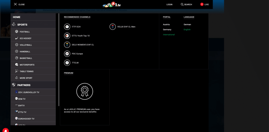Click the LOGIN link
The width and height of the screenshot is (269, 132).
click(169, 4)
